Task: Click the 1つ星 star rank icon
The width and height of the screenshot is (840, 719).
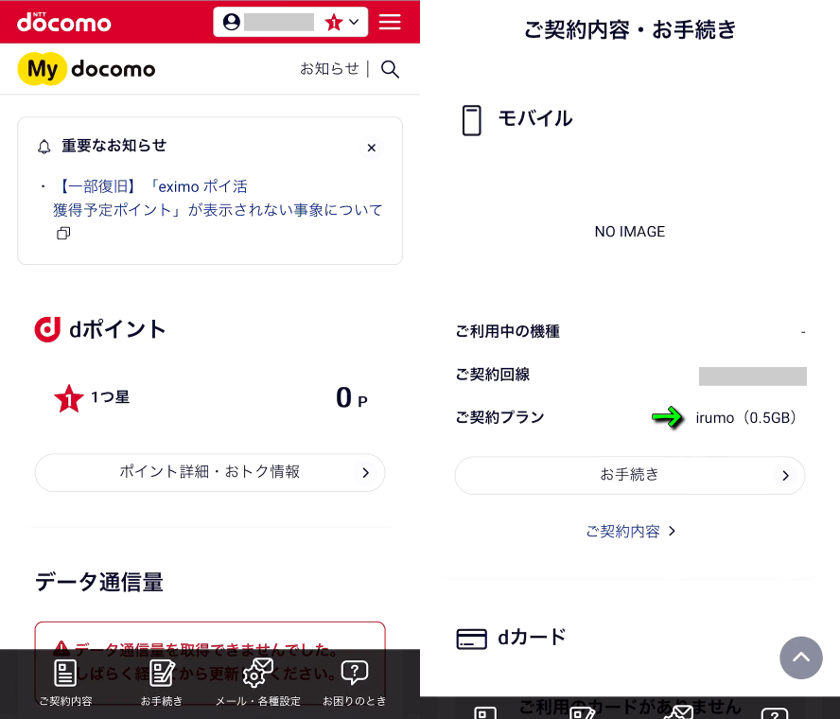Action: point(68,398)
